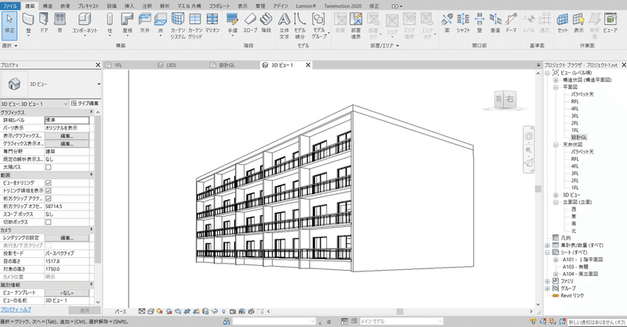Toggle the 前方クリップ アクティブ checkbox

pos(49,199)
